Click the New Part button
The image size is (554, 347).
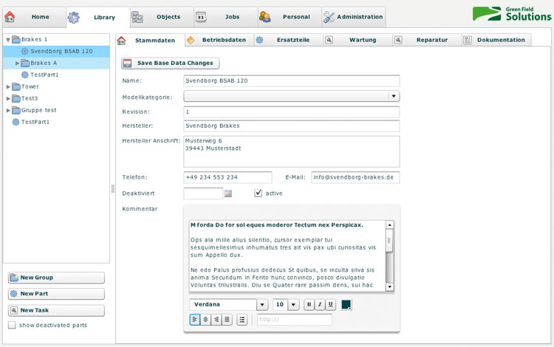coord(56,294)
